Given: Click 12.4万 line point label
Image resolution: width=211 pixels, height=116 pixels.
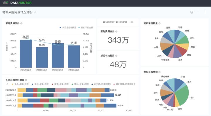Looking at the screenshot, I should 42,40.
